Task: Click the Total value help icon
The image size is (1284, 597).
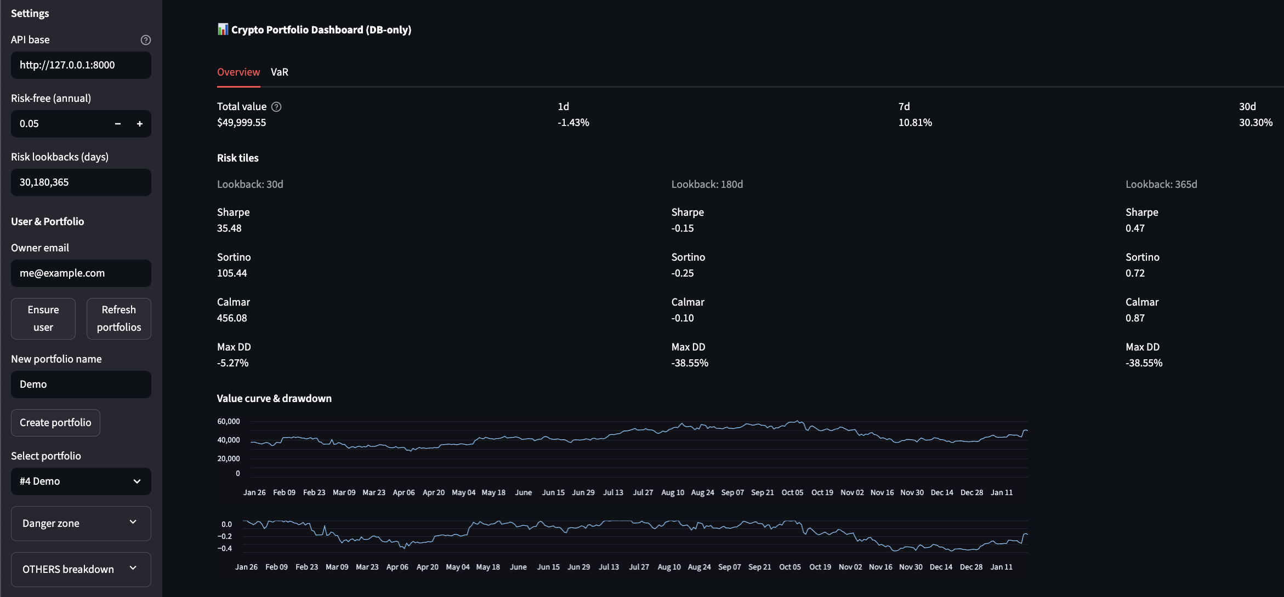Action: (276, 107)
